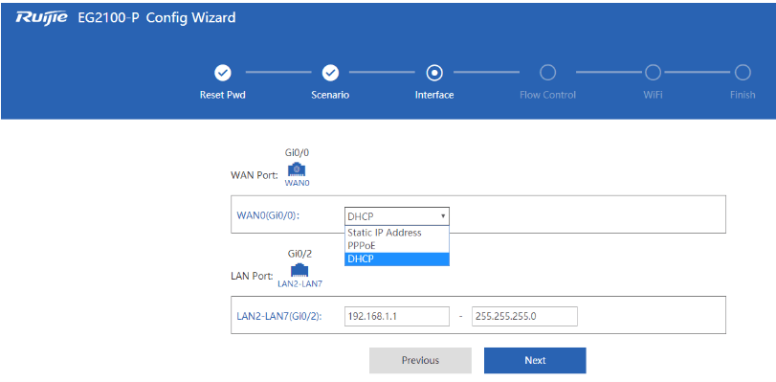
Task: Click the EG2100-P Config Wizard title
Action: click(157, 18)
